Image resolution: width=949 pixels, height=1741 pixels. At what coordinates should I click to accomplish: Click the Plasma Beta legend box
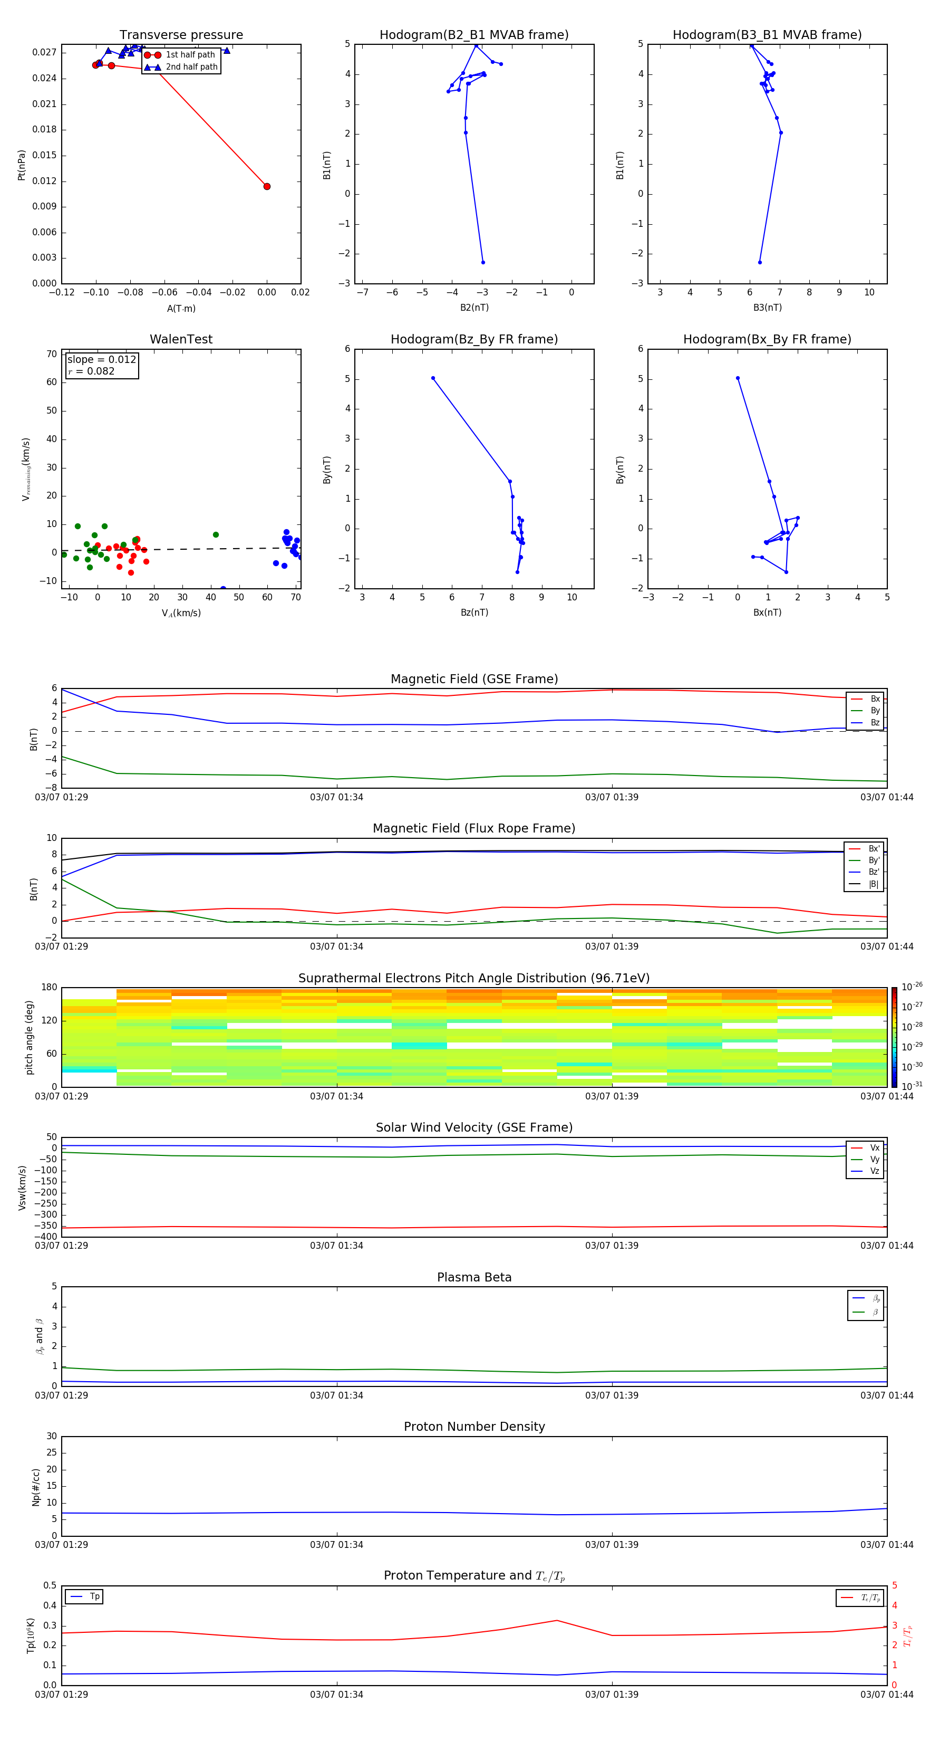point(866,1306)
